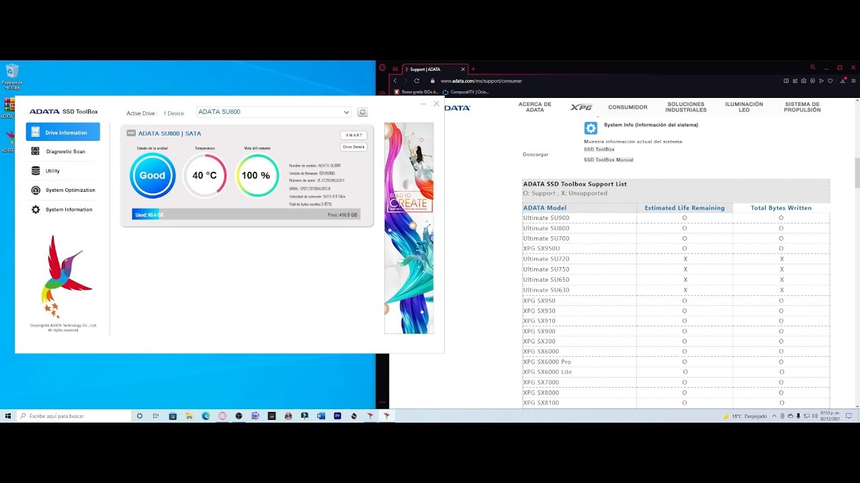Open the System Optimization section
Screen dimensions: 860x483
click(62, 191)
